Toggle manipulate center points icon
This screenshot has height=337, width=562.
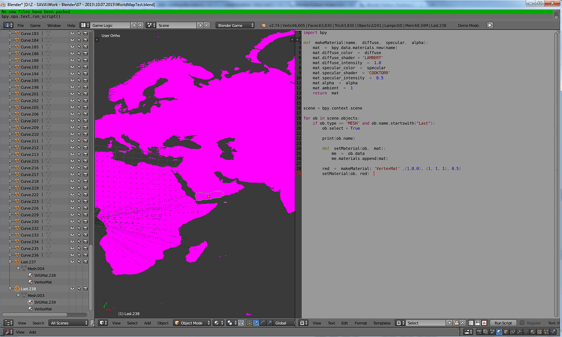point(241,323)
